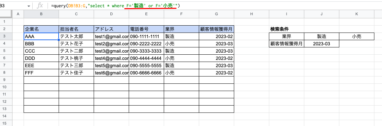This screenshot has height=126, width=382.
Task: Click the test3@gmail.com address cell
Action: click(x=111, y=51)
